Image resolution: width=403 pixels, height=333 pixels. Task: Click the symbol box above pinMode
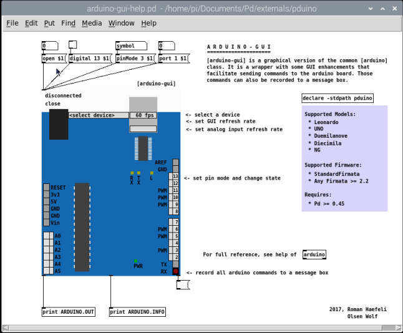point(131,46)
